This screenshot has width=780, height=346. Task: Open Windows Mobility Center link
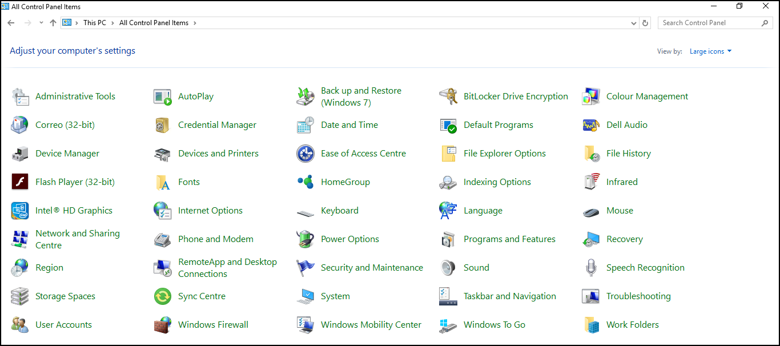371,325
